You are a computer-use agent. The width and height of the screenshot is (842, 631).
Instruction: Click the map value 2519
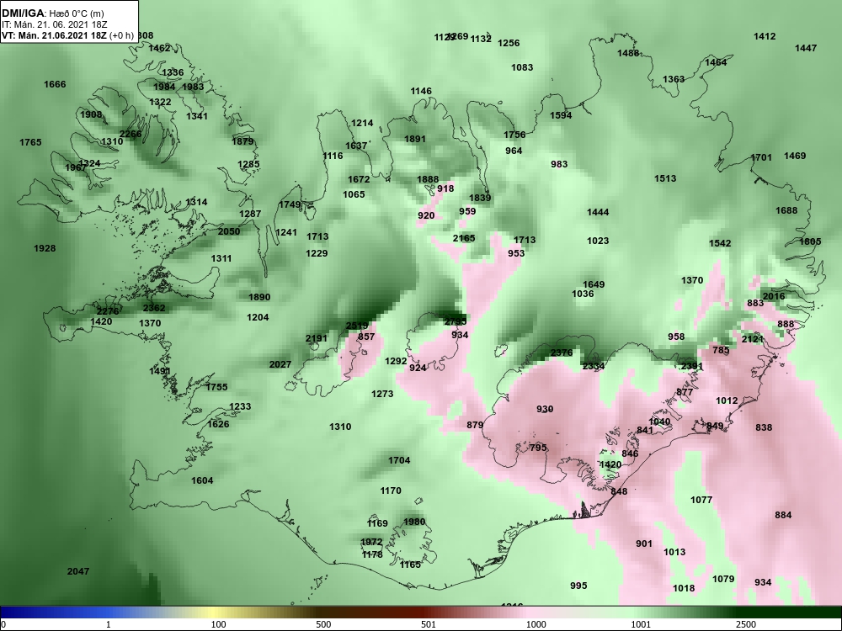coord(357,326)
